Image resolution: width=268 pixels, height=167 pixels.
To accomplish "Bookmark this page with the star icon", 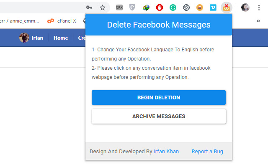I will [x=103, y=8].
